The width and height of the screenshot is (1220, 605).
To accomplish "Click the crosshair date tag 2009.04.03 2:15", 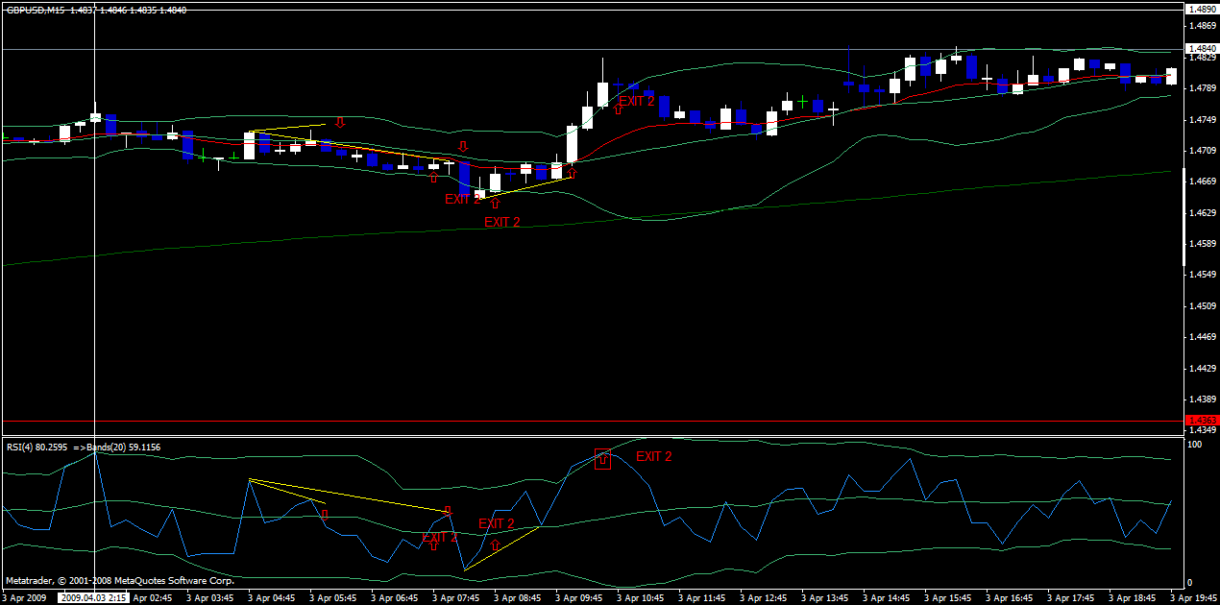I will point(94,597).
